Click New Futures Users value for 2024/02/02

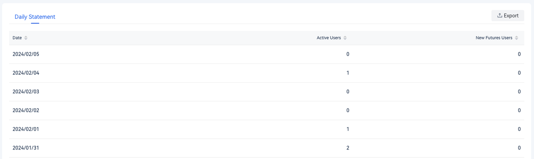pos(519,110)
